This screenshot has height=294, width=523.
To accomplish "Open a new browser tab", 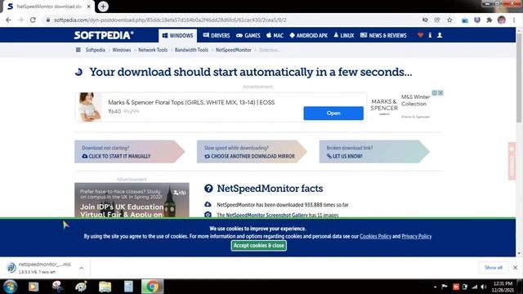I will pyautogui.click(x=103, y=7).
